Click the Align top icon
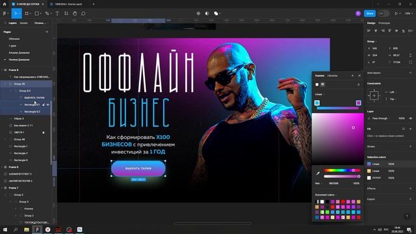The image size is (416, 234). [x=389, y=31]
